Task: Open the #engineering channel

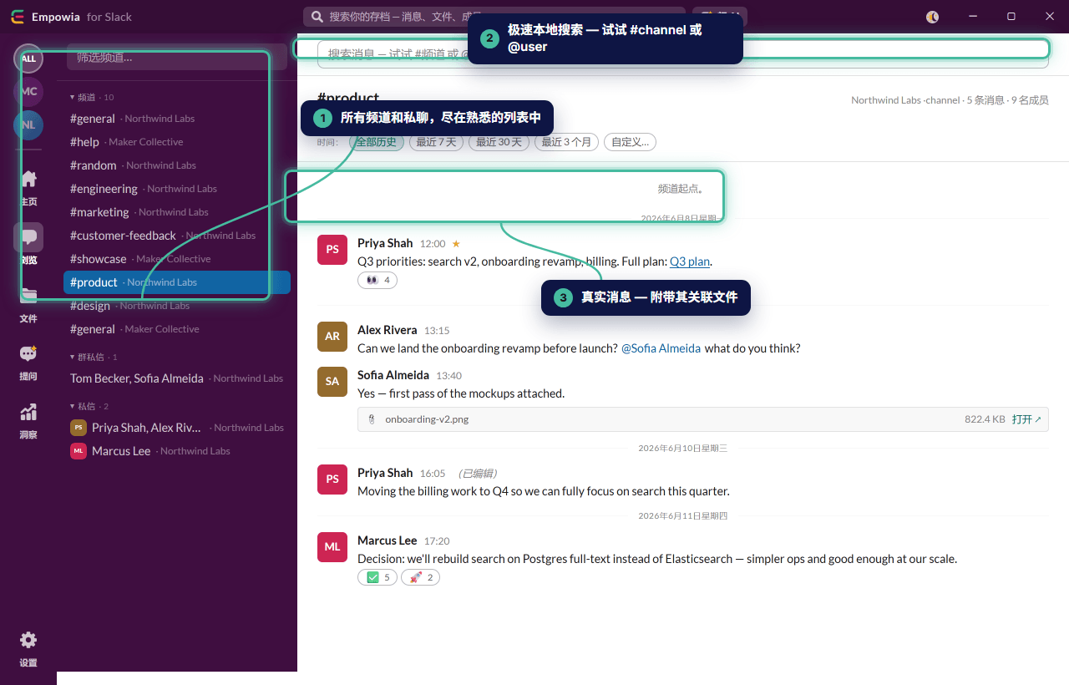Action: coord(177,189)
